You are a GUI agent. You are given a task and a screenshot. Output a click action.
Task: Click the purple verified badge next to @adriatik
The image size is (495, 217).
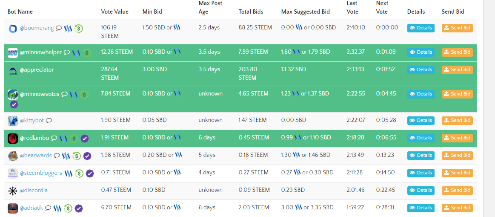point(79,208)
